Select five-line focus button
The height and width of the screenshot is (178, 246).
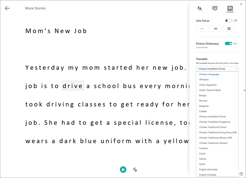point(229,28)
